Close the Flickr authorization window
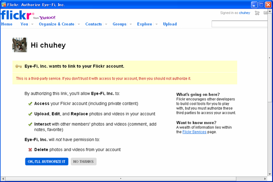 click(x=268, y=5)
